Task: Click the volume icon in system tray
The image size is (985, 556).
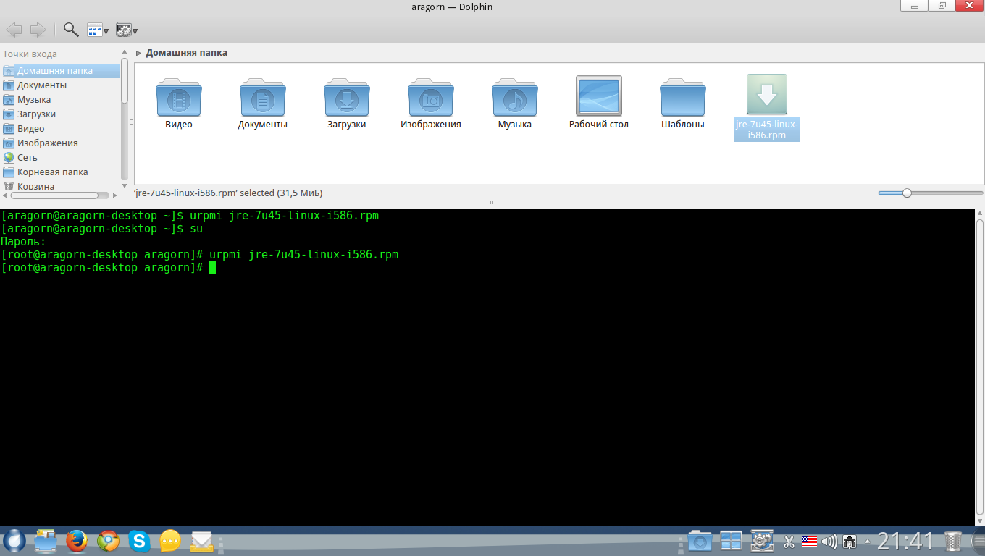Action: tap(829, 542)
